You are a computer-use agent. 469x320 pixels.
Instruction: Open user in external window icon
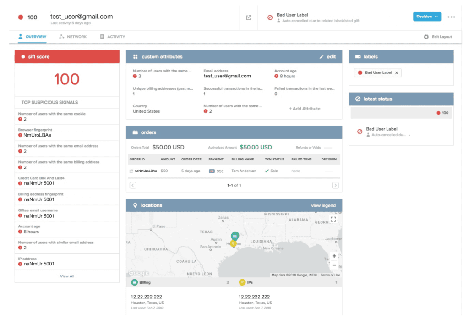point(249,18)
